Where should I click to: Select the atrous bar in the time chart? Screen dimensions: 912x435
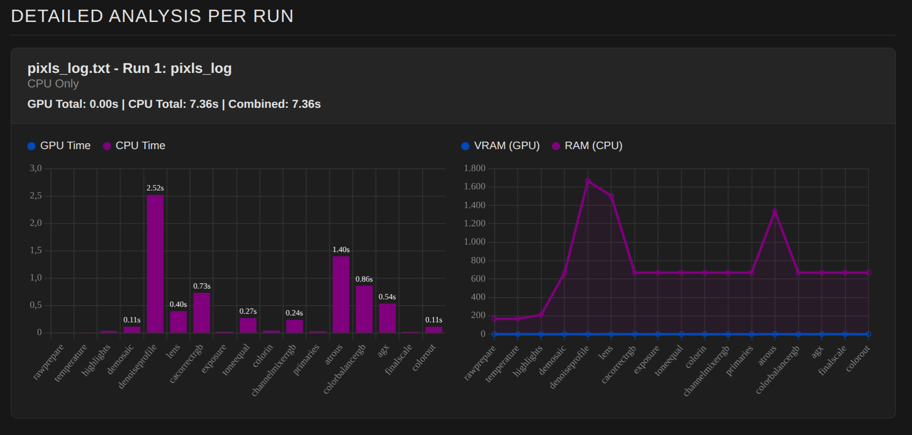[341, 294]
